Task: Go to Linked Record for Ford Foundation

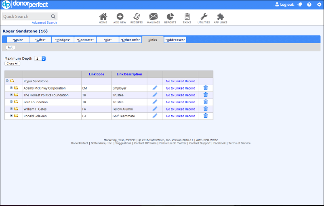Action: (181, 102)
